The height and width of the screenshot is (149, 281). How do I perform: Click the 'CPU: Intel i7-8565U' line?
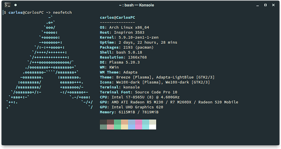pos(140,97)
